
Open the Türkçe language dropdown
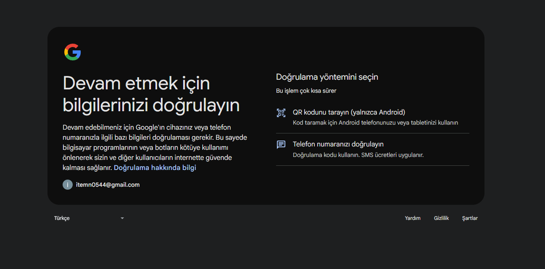point(89,218)
